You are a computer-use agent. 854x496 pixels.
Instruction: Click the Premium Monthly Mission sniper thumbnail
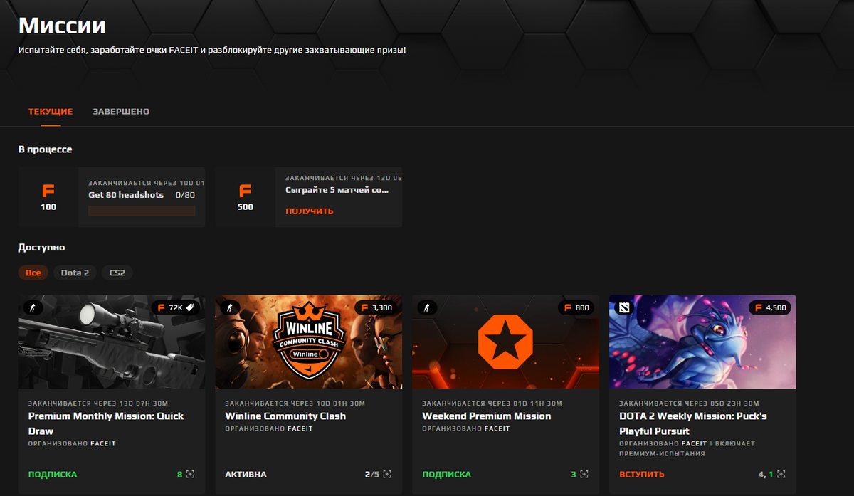[x=112, y=342]
